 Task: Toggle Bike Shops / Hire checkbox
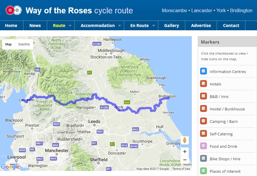tap(203, 158)
